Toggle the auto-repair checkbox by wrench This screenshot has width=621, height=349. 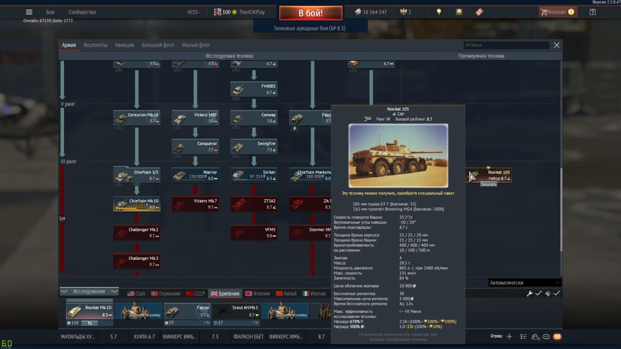click(x=538, y=294)
